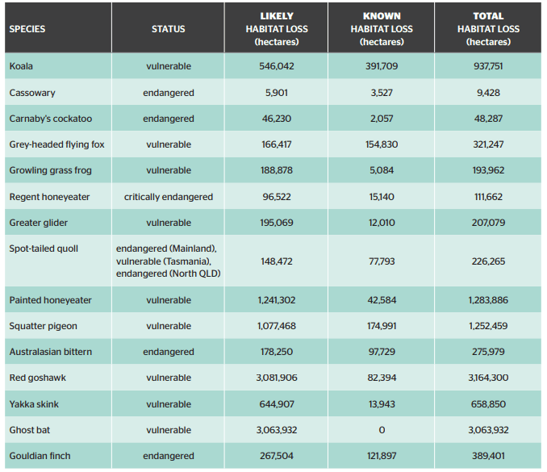The width and height of the screenshot is (547, 472).
Task: Select the Growling grass frog row
Action: (x=273, y=170)
